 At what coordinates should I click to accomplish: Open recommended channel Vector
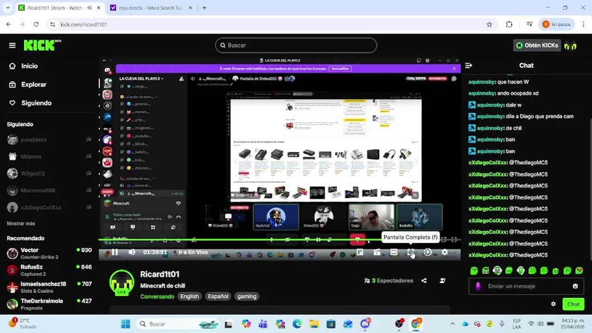[49, 253]
